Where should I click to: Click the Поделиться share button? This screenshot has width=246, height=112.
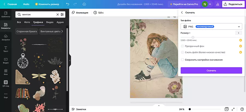[x=233, y=4]
